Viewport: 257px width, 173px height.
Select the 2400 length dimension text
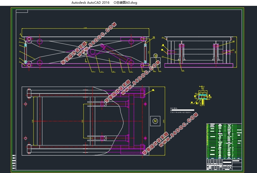pyautogui.click(x=85, y=28)
